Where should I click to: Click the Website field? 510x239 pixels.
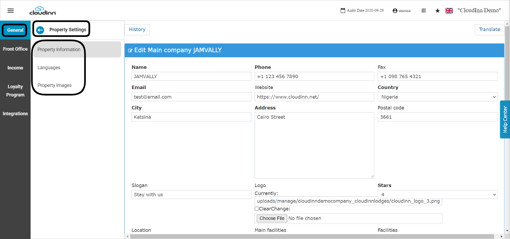(x=314, y=97)
